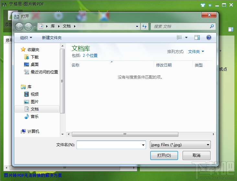Open the main window menu arrow icon

210,5
